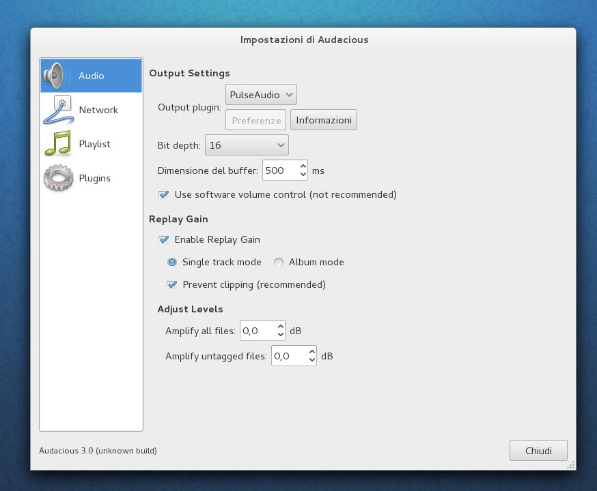Disable software volume control checkbox

164,194
